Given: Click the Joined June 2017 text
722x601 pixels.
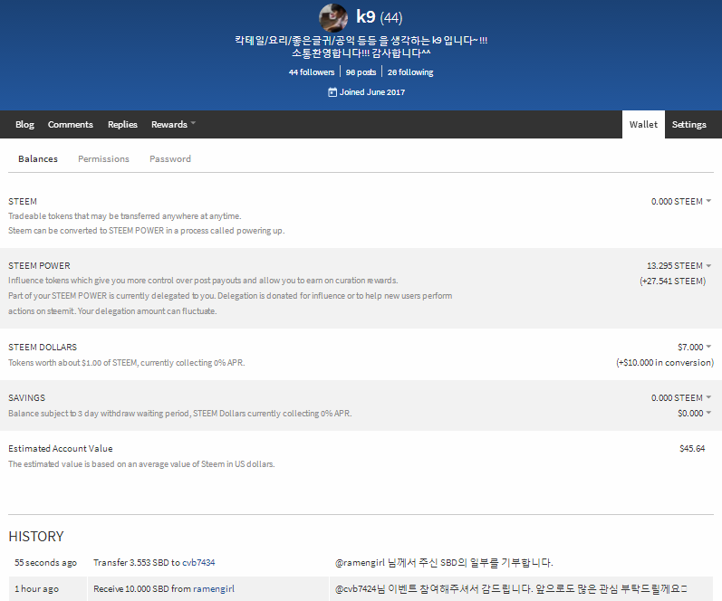Looking at the screenshot, I should pyautogui.click(x=372, y=92).
